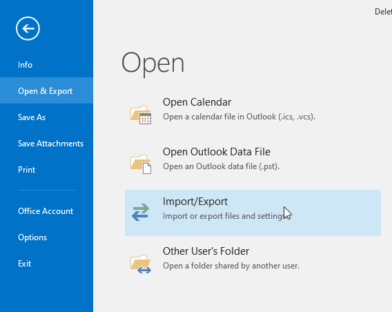Open the Office Account page
This screenshot has height=312, width=392.
[x=46, y=211]
